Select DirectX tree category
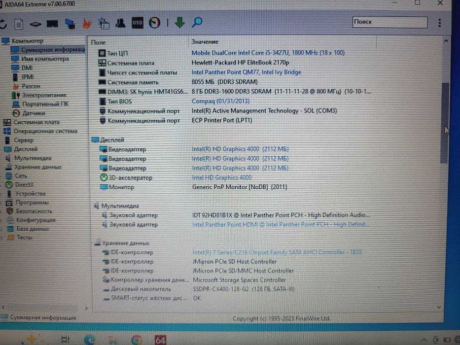Image resolution: width=460 pixels, height=345 pixels. (x=25, y=184)
